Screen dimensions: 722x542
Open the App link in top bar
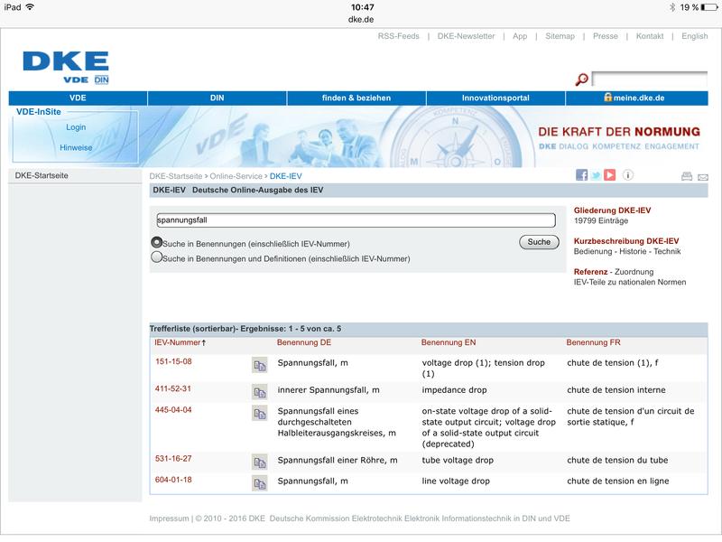pyautogui.click(x=520, y=36)
